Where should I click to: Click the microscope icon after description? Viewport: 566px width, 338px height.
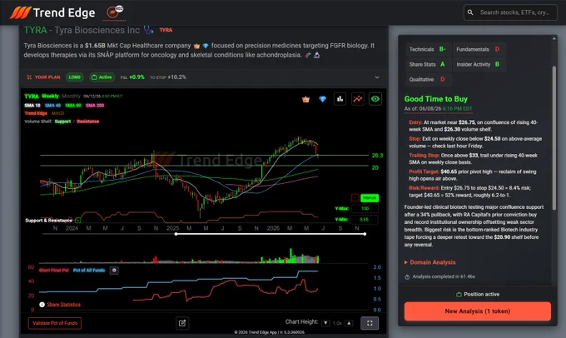[316, 55]
